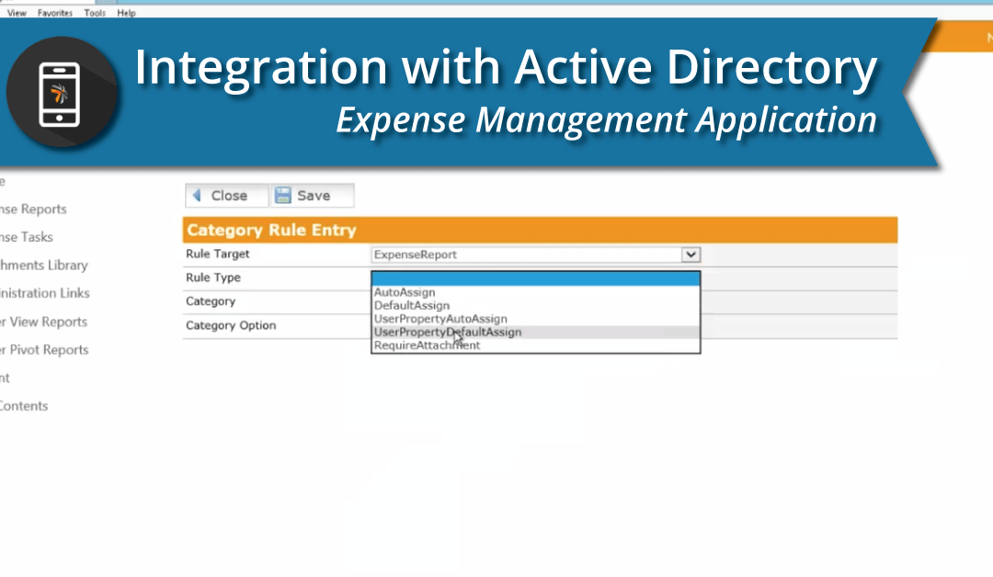
Task: Expand the Rule Target dropdown arrow
Action: (691, 255)
